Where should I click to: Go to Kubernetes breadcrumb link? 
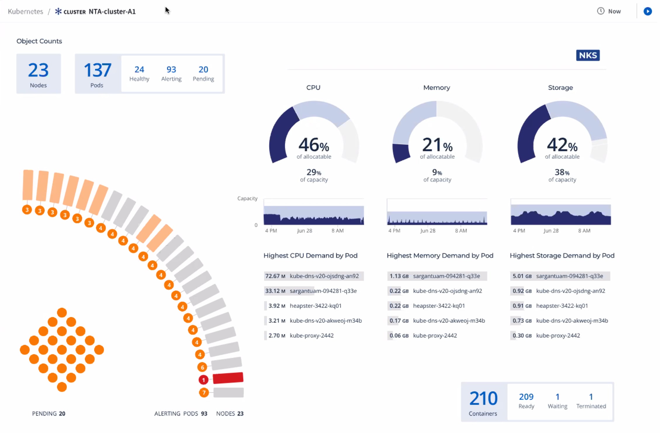(x=25, y=11)
